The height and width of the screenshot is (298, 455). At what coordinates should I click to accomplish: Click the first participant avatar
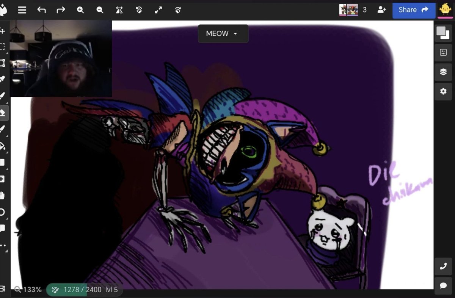click(x=343, y=10)
